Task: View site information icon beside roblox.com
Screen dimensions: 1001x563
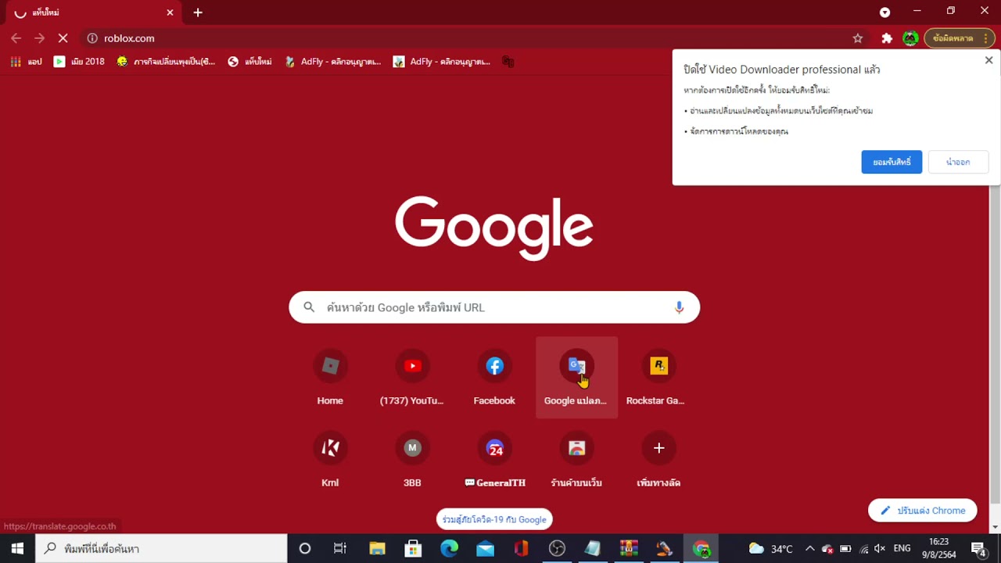Action: point(92,38)
